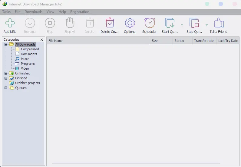Open the Registration menu
This screenshot has width=241, height=167.
tap(80, 12)
